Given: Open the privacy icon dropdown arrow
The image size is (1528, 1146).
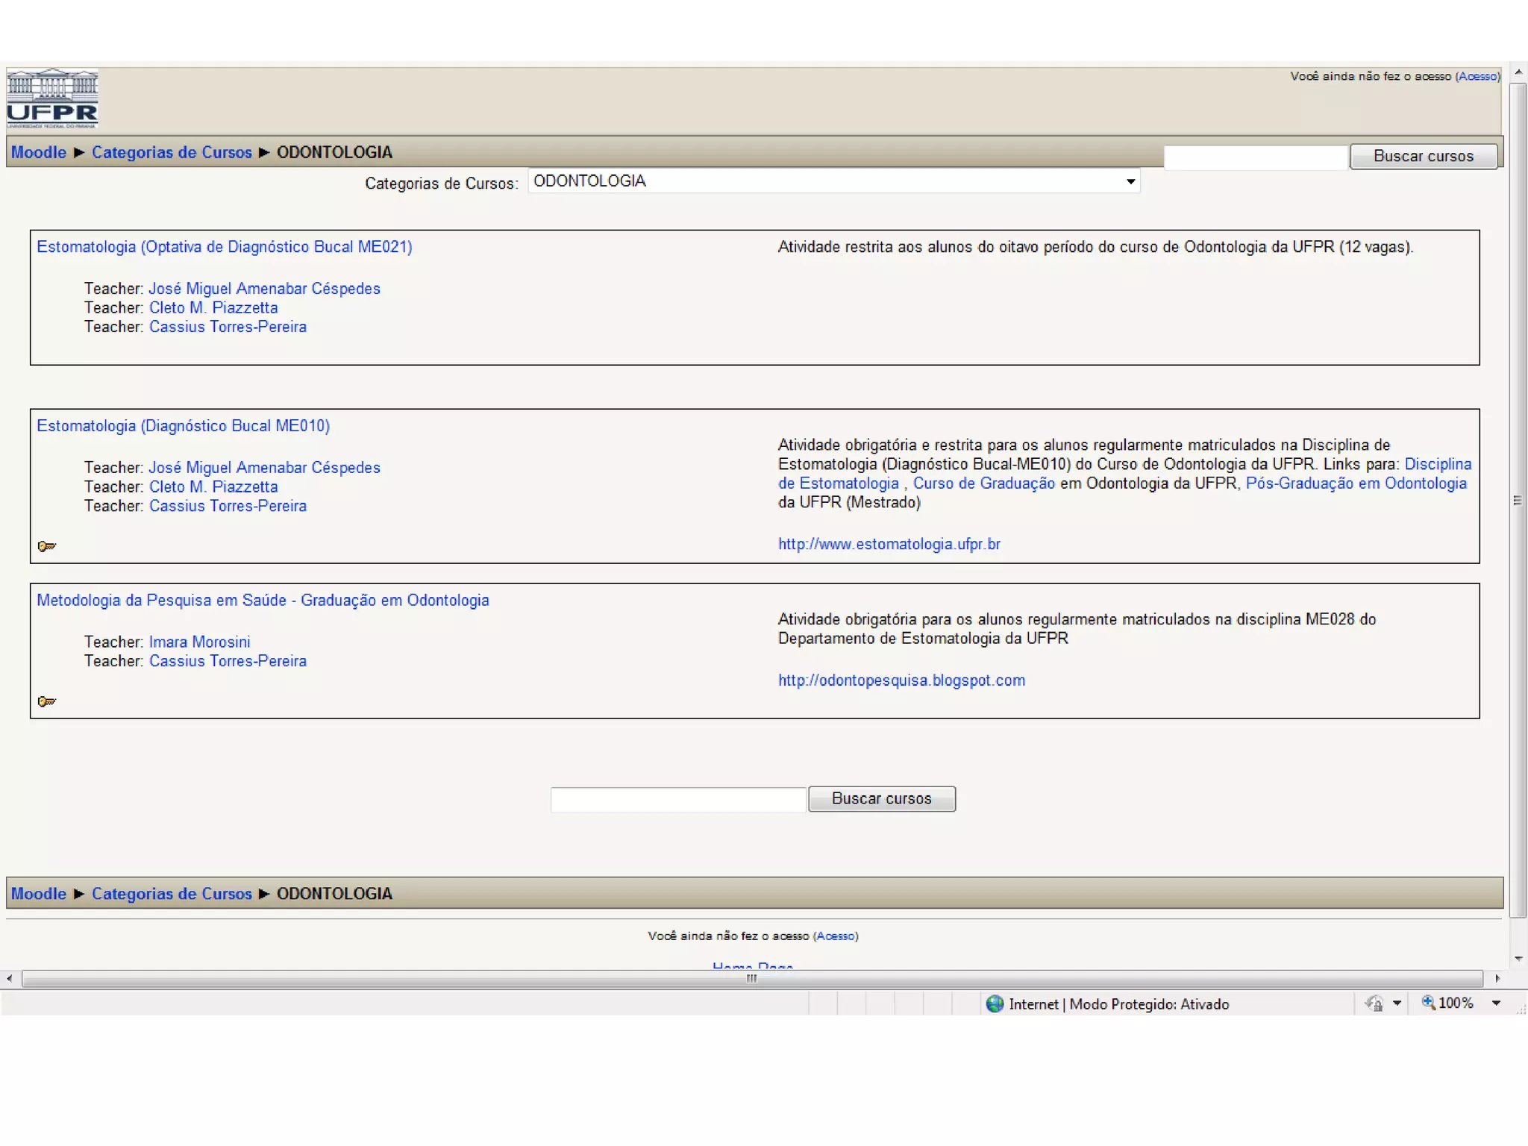Looking at the screenshot, I should point(1397,1003).
